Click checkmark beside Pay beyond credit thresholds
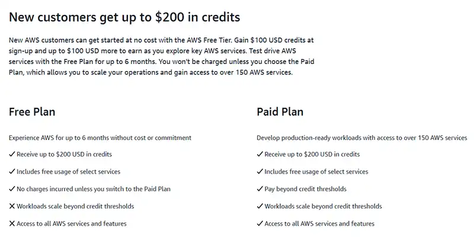The image size is (474, 237). pyautogui.click(x=260, y=189)
